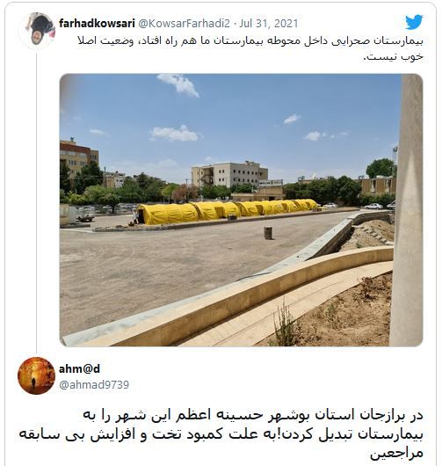The image size is (442, 466).
Task: Click the farhadkowsari display name
Action: coord(97,23)
